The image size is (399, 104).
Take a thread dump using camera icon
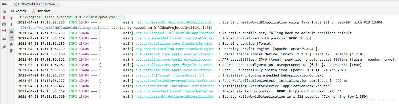[x=4, y=24]
